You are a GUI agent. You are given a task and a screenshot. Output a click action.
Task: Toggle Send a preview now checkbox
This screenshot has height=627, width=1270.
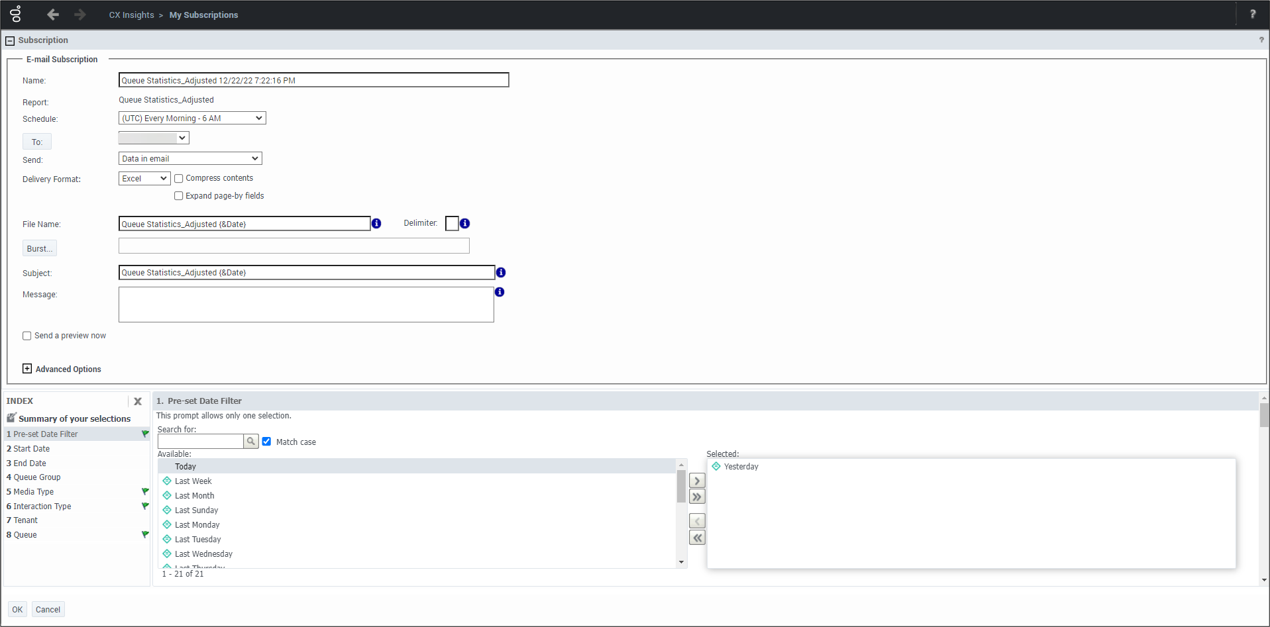[27, 336]
